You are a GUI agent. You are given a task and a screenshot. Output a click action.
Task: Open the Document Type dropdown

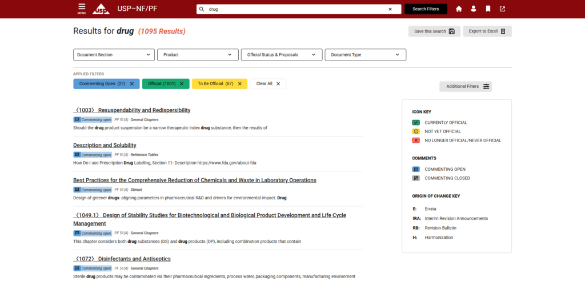pos(365,55)
